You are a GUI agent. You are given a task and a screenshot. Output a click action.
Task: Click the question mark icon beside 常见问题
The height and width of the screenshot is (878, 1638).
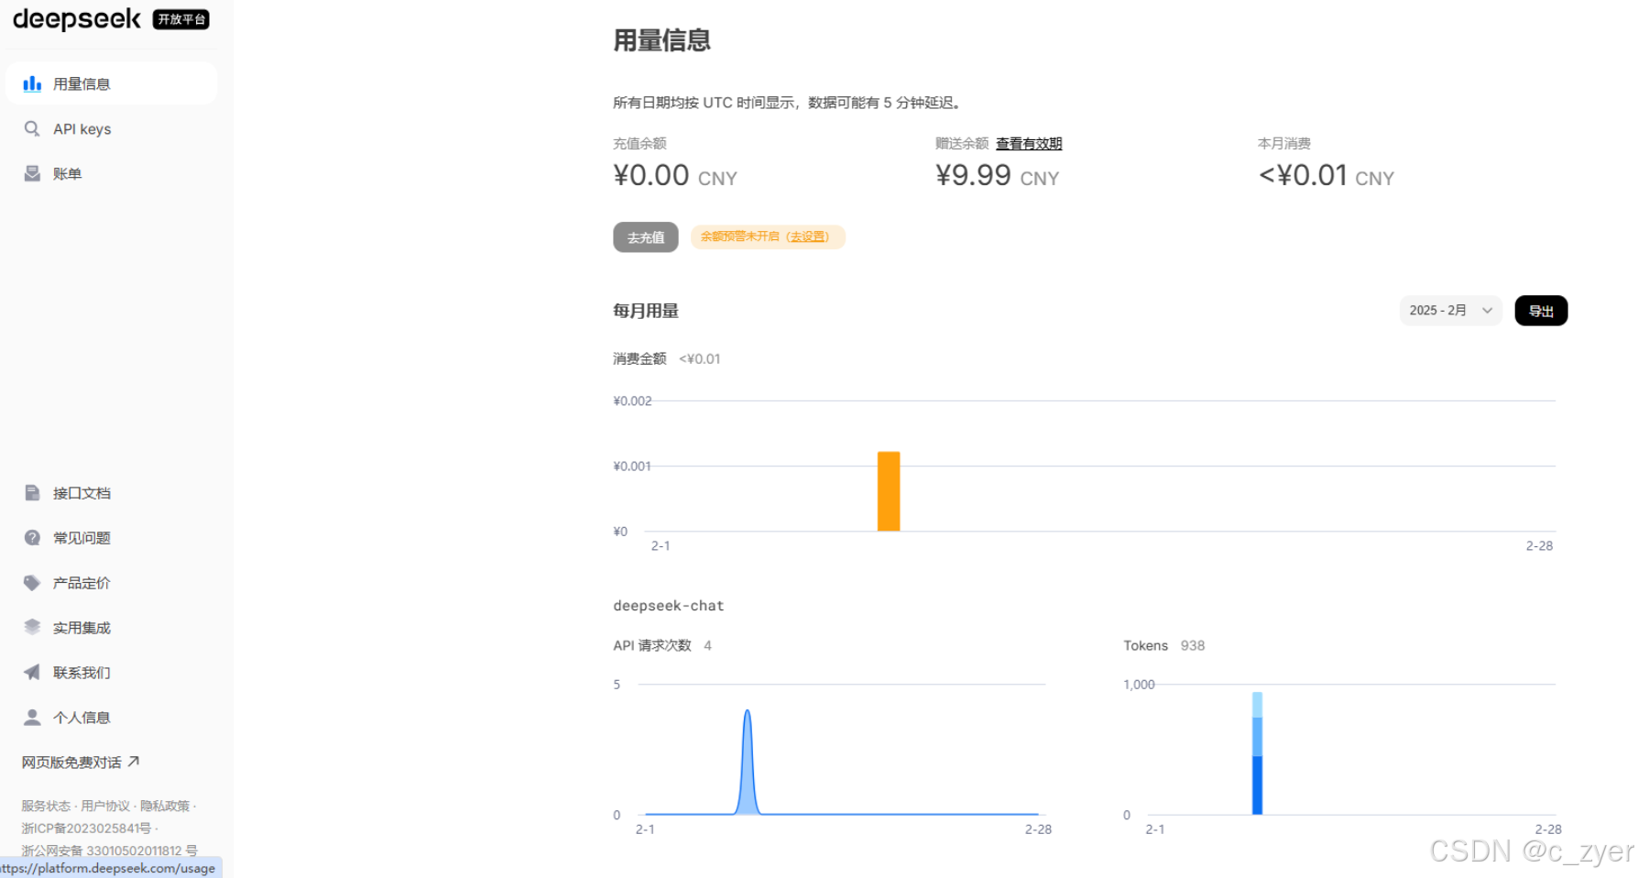tap(32, 538)
